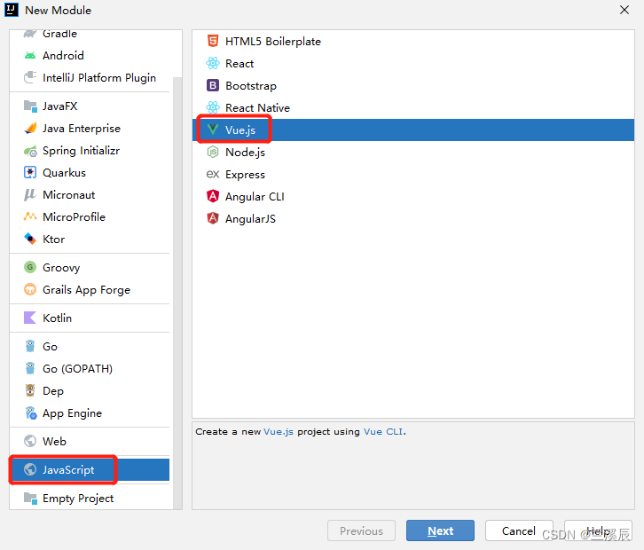Screen dimensions: 644x550
Task: Choose Grails App Forge entry
Action: tap(90, 289)
